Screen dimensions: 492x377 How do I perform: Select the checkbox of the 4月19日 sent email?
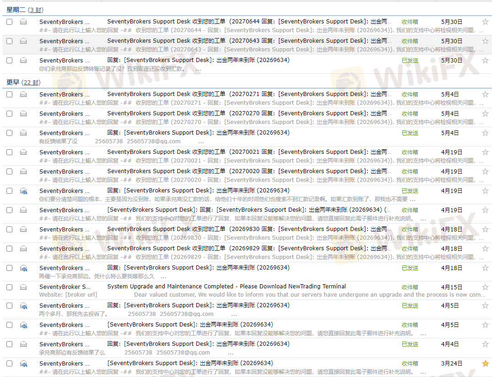coord(10,191)
